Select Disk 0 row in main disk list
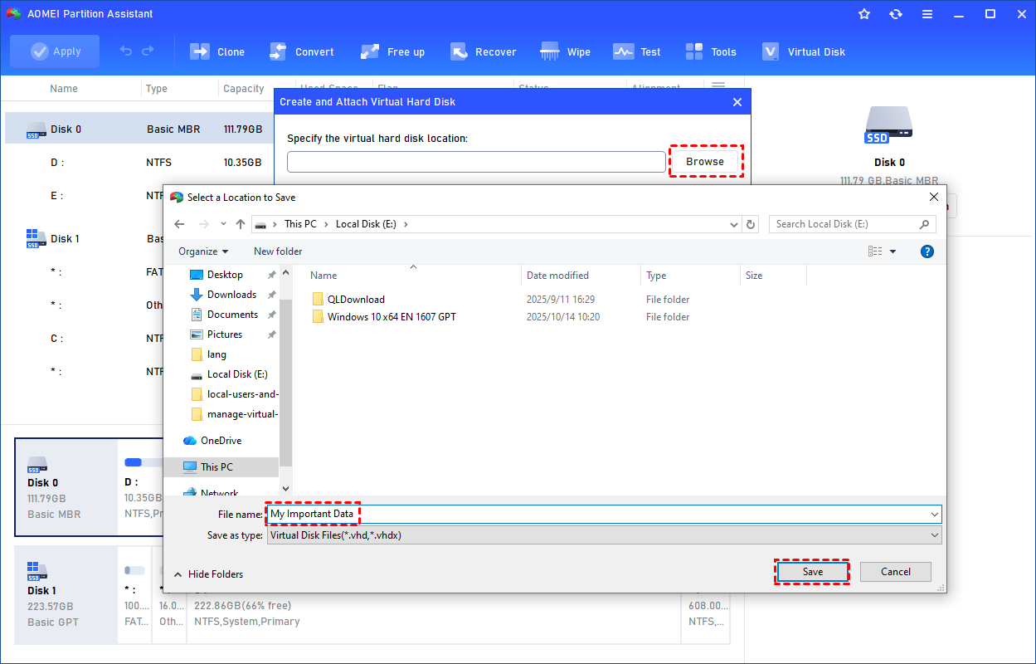Viewport: 1036px width, 664px height. 139,129
